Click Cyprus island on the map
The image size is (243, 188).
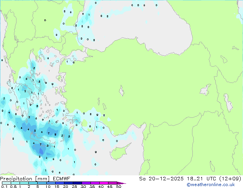(118, 152)
